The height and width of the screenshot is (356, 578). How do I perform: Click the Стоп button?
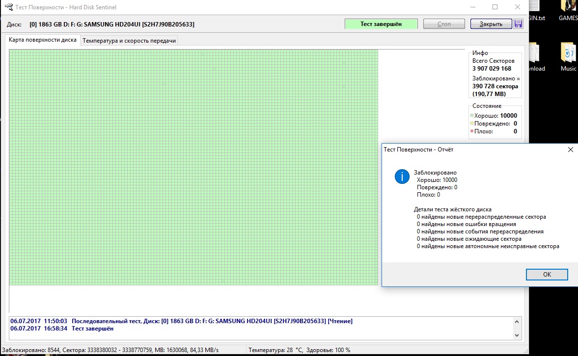pos(444,24)
